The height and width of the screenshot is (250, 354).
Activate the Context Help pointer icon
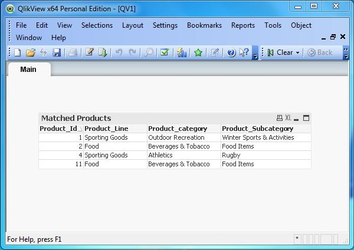(x=244, y=52)
